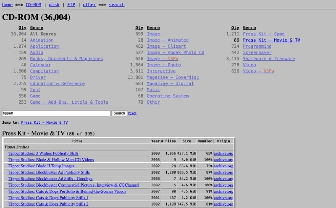Click the Handled column header
This screenshot has width=336, height=208.
205,141
